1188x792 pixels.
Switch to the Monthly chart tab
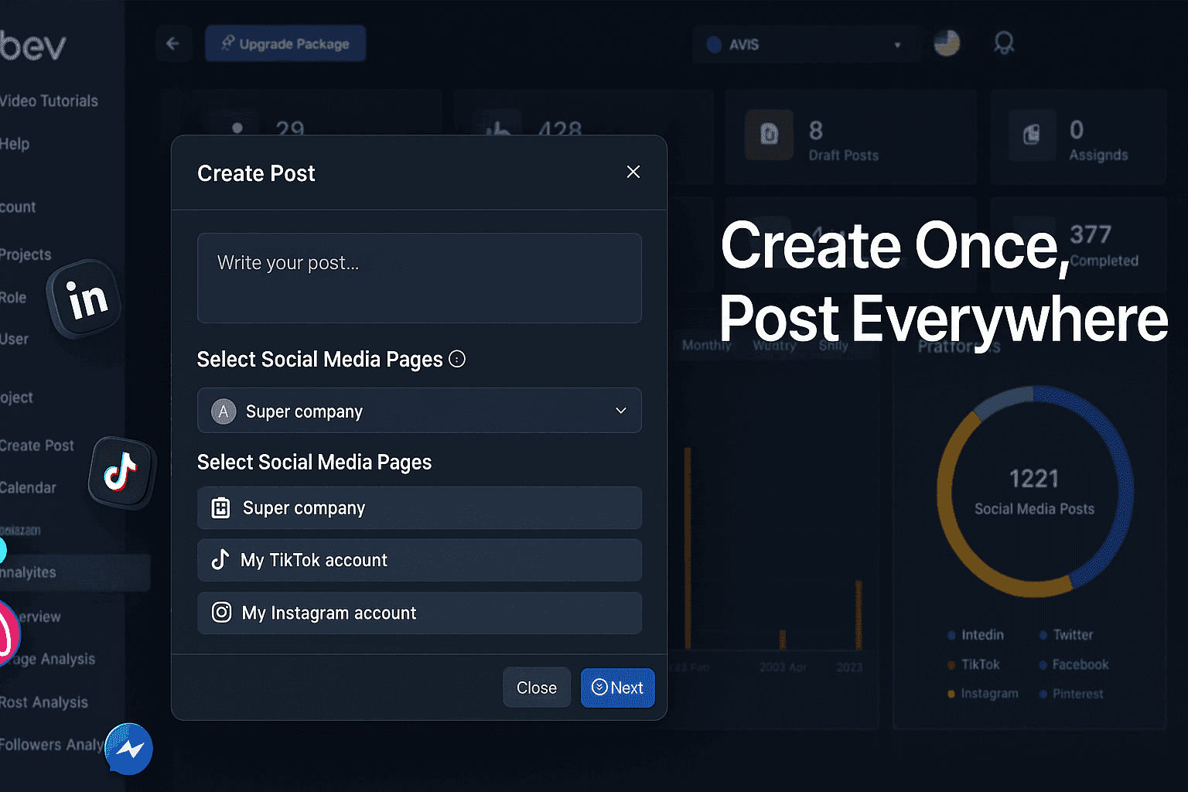[x=706, y=345]
